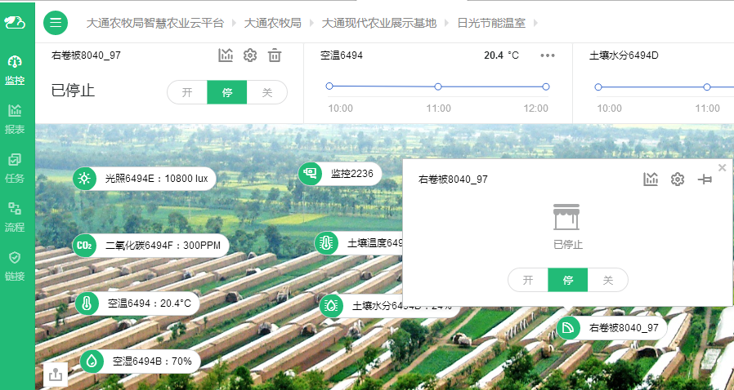Switch top card control to 开
Screen dimensions: 734x390
(187, 92)
